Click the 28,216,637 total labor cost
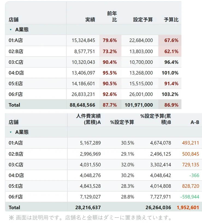 click(x=88, y=208)
